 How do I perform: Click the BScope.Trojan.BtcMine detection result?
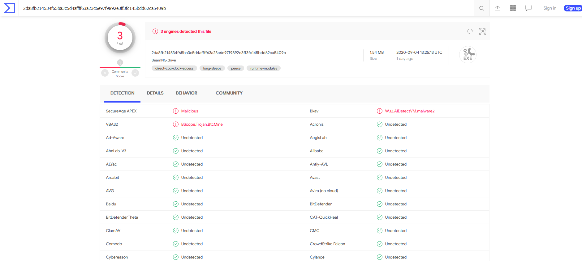(x=202, y=124)
